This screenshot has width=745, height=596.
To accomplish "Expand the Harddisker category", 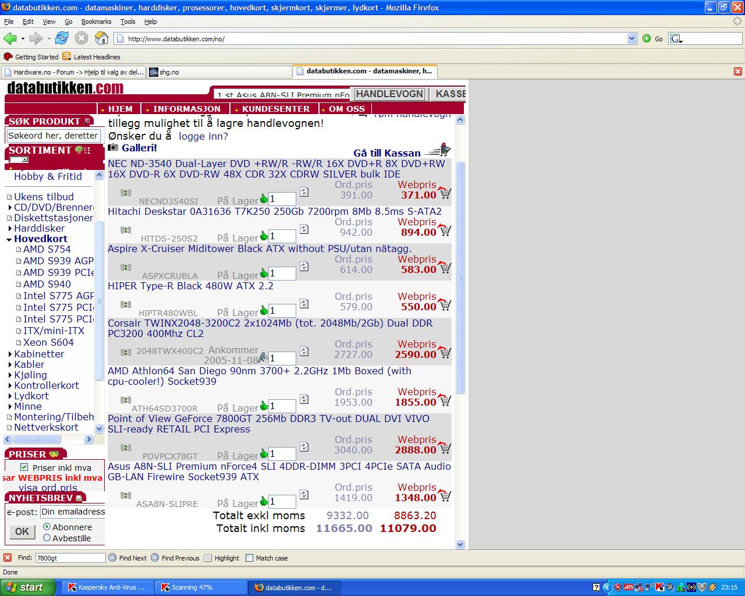I will click(x=10, y=228).
